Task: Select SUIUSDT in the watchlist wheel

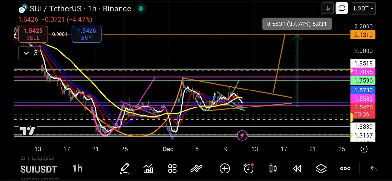Action: 39,169
